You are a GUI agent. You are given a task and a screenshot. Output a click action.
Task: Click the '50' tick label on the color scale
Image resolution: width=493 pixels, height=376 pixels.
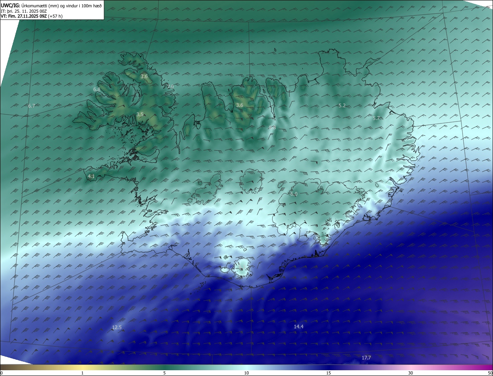[490, 373]
